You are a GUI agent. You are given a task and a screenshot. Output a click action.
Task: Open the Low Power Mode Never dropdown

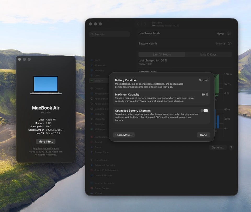[223, 34]
